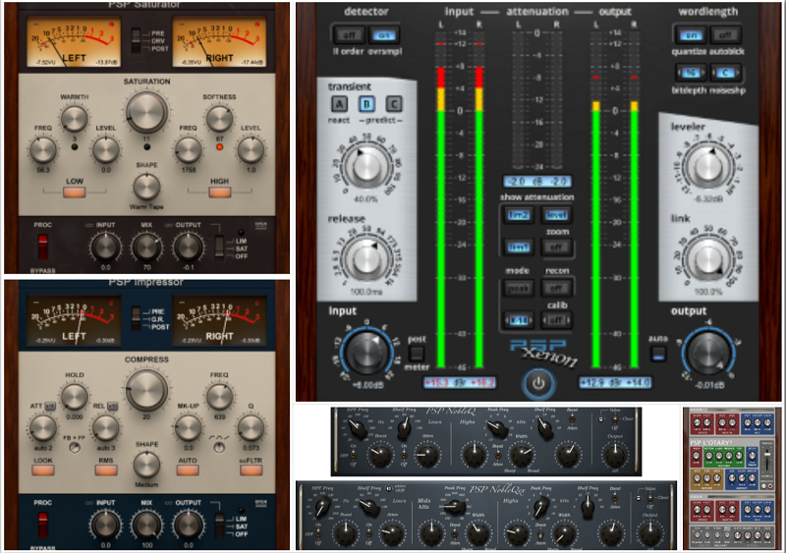Enable the HIGH band button in Saturator
786x553 pixels.
219,192
